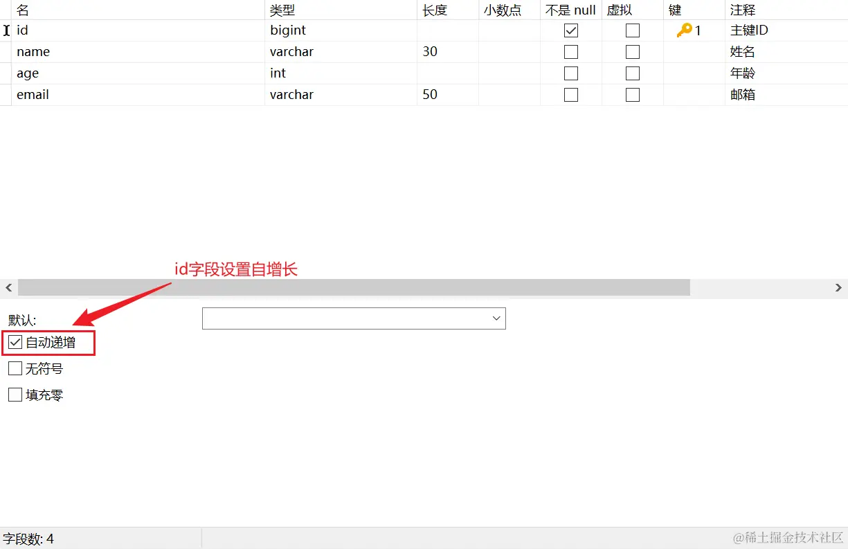Image resolution: width=848 pixels, height=549 pixels.
Task: Select the email field name cell
Action: [x=138, y=95]
